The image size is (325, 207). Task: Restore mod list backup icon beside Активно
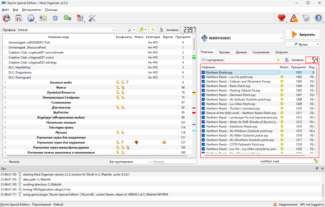(153, 30)
